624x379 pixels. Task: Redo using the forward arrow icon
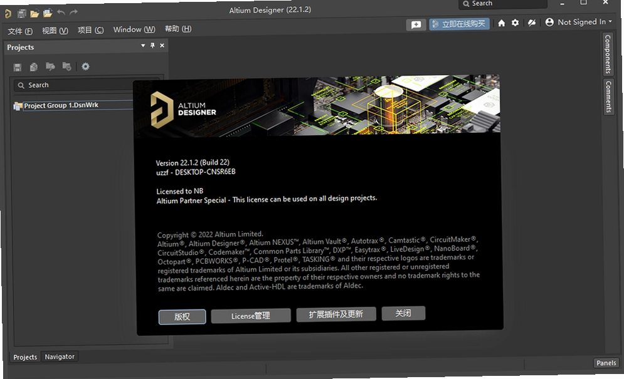point(73,12)
